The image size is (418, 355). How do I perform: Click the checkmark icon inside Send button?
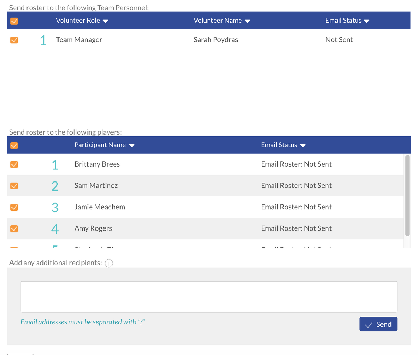click(369, 324)
